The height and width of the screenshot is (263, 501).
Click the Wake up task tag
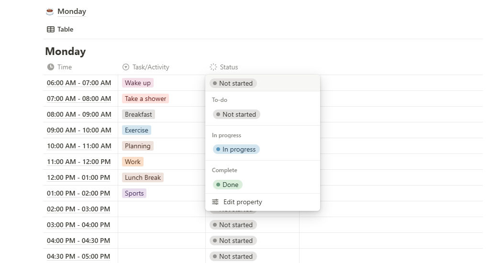pyautogui.click(x=138, y=83)
